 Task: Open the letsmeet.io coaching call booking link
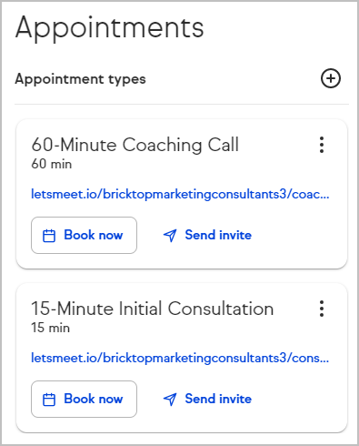pyautogui.click(x=180, y=194)
